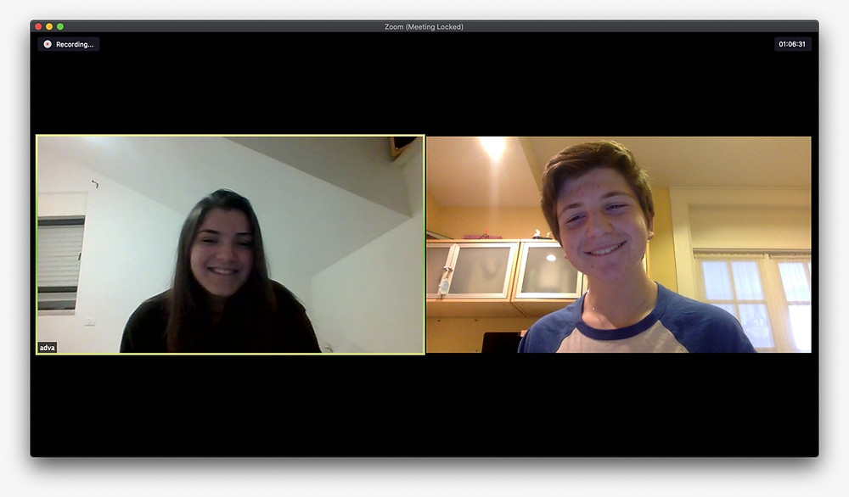Select the video tile with blue-sleeved shirt participant
Image resolution: width=849 pixels, height=497 pixels.
point(619,244)
